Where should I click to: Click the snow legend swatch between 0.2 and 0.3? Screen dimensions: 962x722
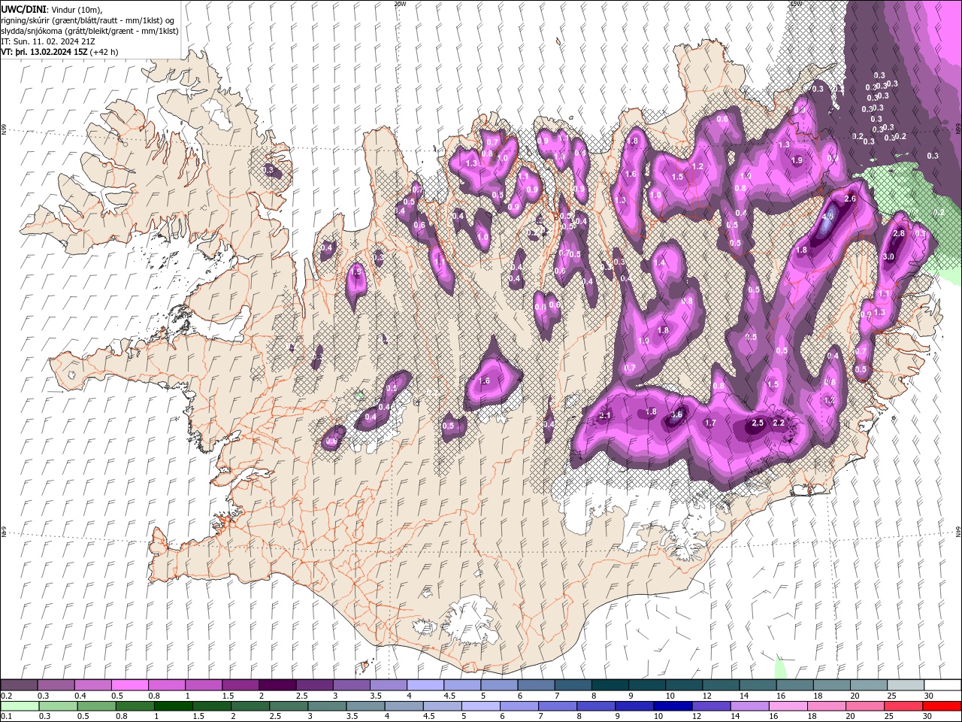coord(20,685)
